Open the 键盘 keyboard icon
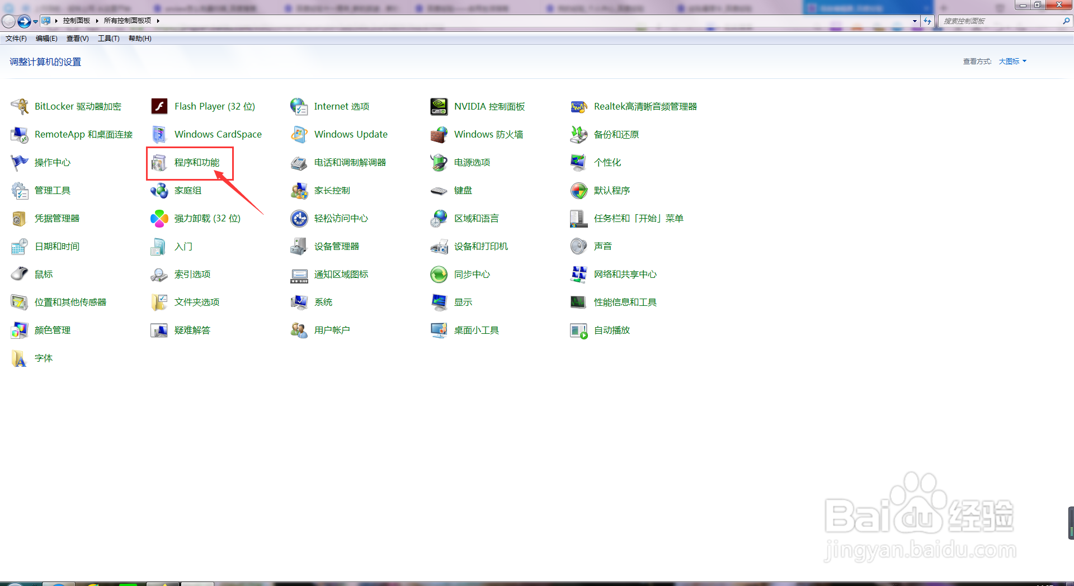Screen dimensions: 1074x586 coord(439,190)
